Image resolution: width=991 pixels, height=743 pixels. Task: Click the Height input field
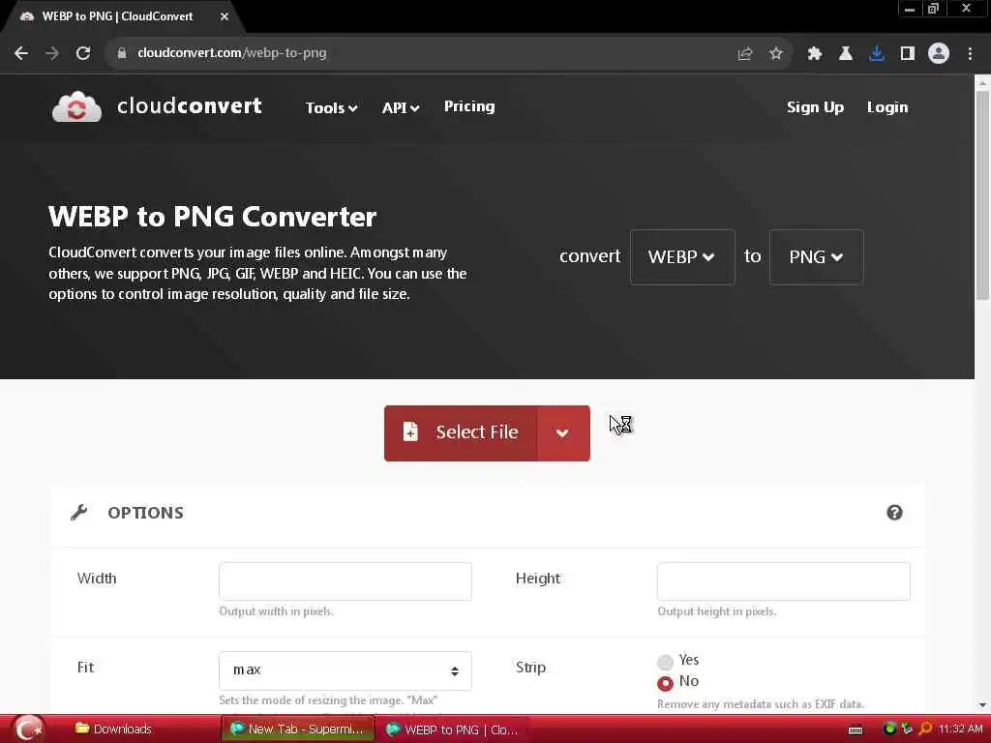[x=784, y=581]
